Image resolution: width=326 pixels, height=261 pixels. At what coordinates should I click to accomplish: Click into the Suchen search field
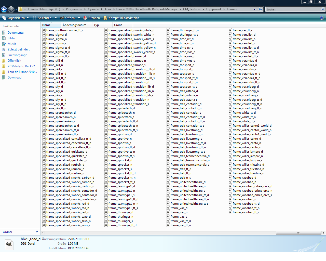pyautogui.click(x=293, y=9)
